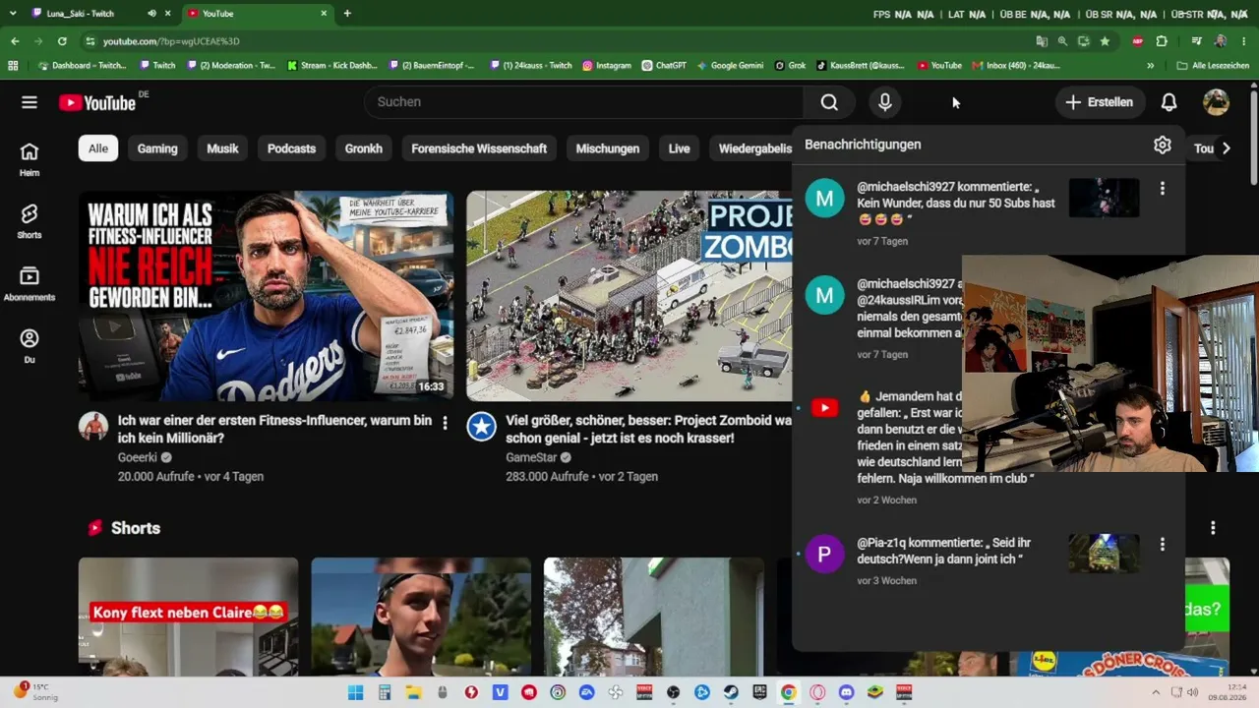Open the 'Kony flext neben Claire' Short
This screenshot has width=1259, height=708.
point(188,617)
